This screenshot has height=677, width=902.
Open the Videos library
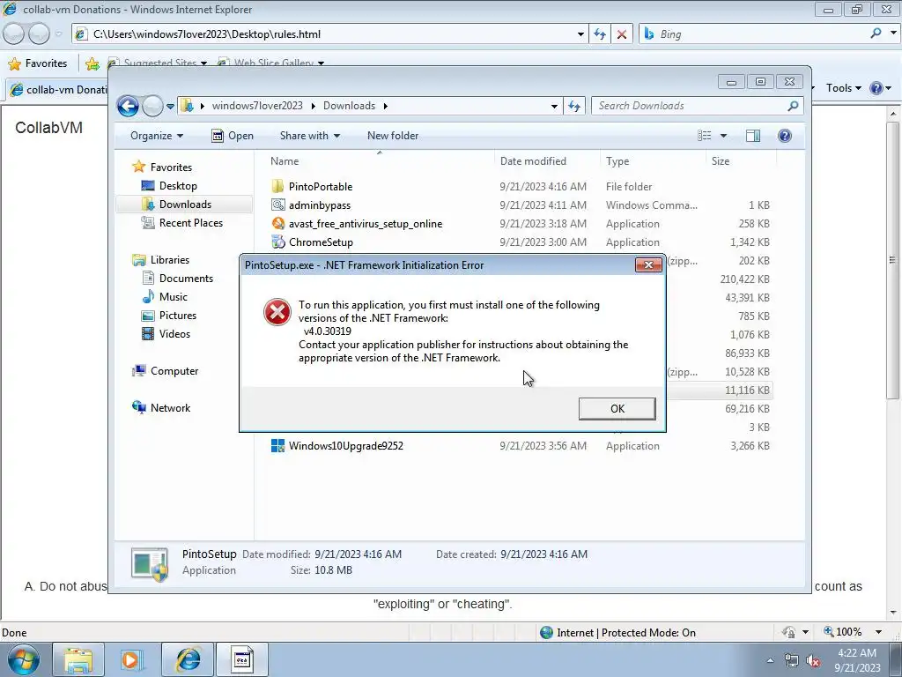coord(174,334)
